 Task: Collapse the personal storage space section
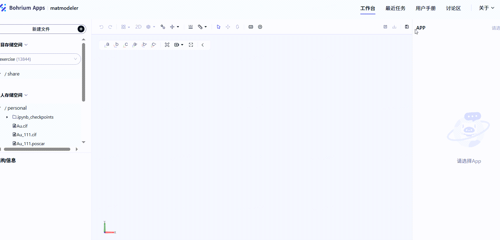[26, 95]
